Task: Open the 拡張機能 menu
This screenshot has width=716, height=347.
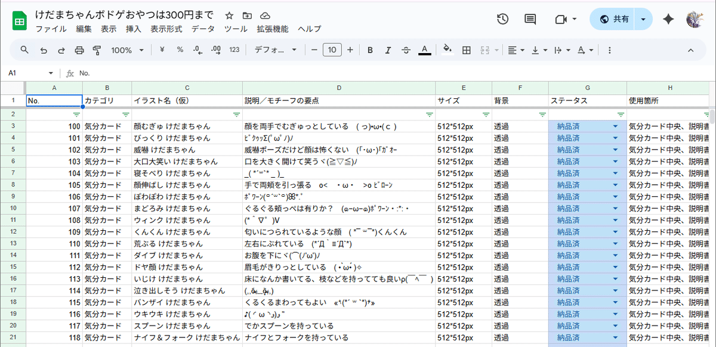Action: pos(272,29)
